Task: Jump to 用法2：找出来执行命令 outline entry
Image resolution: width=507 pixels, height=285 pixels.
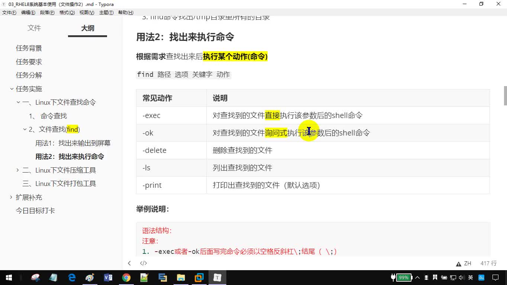Action: (70, 157)
